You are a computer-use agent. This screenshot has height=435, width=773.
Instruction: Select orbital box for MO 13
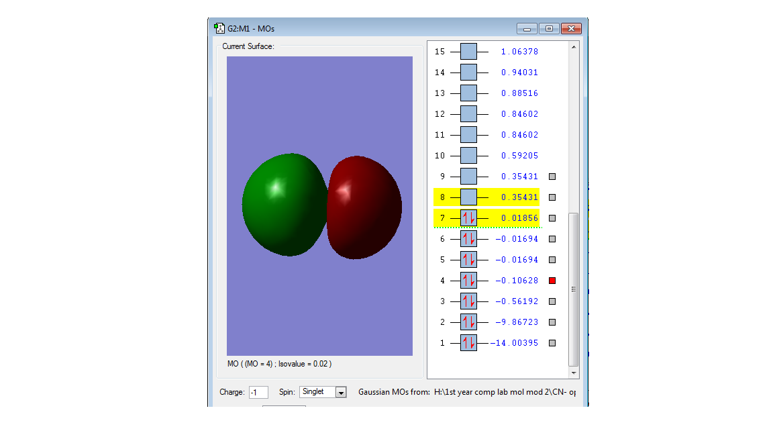(468, 93)
